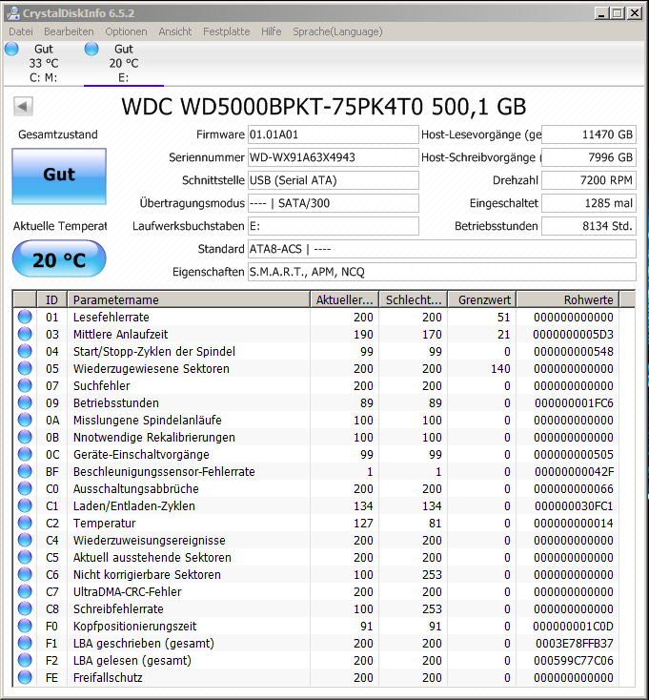The width and height of the screenshot is (649, 700).
Task: Click the Rohwerte column header
Action: [568, 299]
